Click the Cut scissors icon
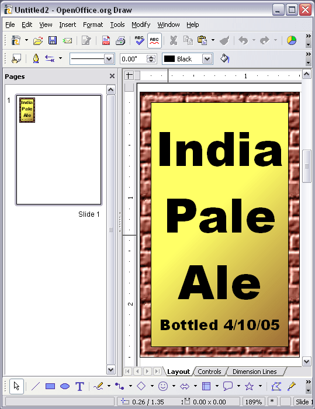Image resolution: width=315 pixels, height=409 pixels. click(174, 40)
